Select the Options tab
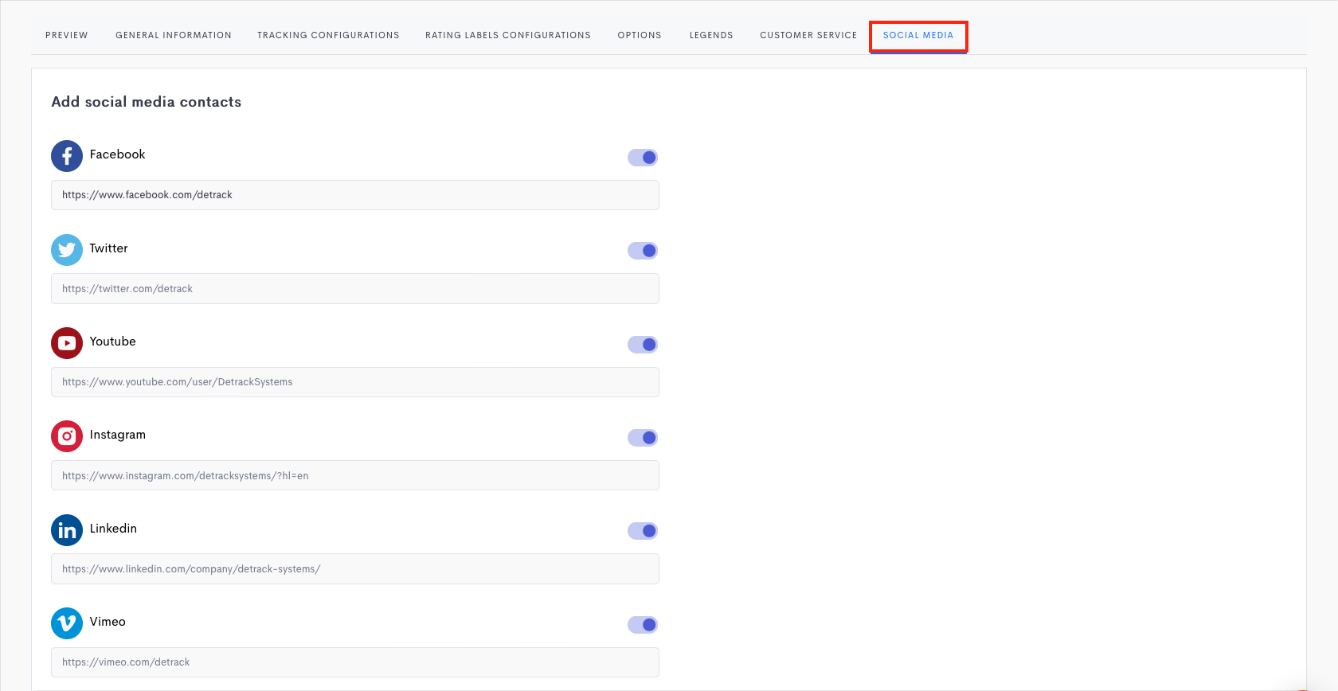Viewport: 1338px width, 691px height. (640, 35)
